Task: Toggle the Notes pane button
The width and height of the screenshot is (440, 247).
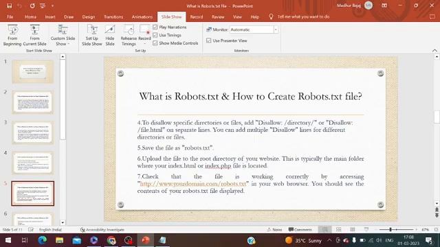Action: coord(274,230)
